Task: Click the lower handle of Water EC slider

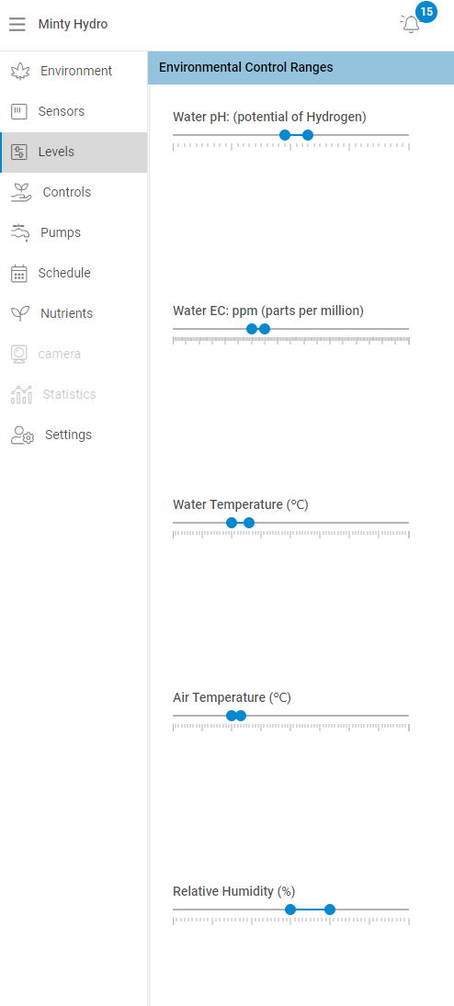Action: [252, 329]
